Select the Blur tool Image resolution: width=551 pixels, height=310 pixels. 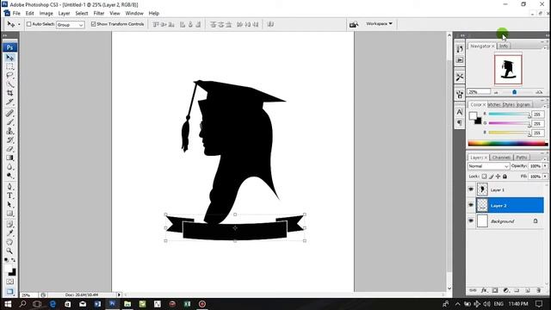pos(9,167)
